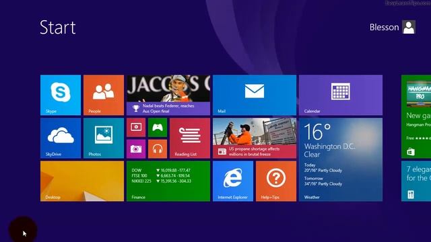
Task: Open the Desktop tile
Action: [82, 181]
